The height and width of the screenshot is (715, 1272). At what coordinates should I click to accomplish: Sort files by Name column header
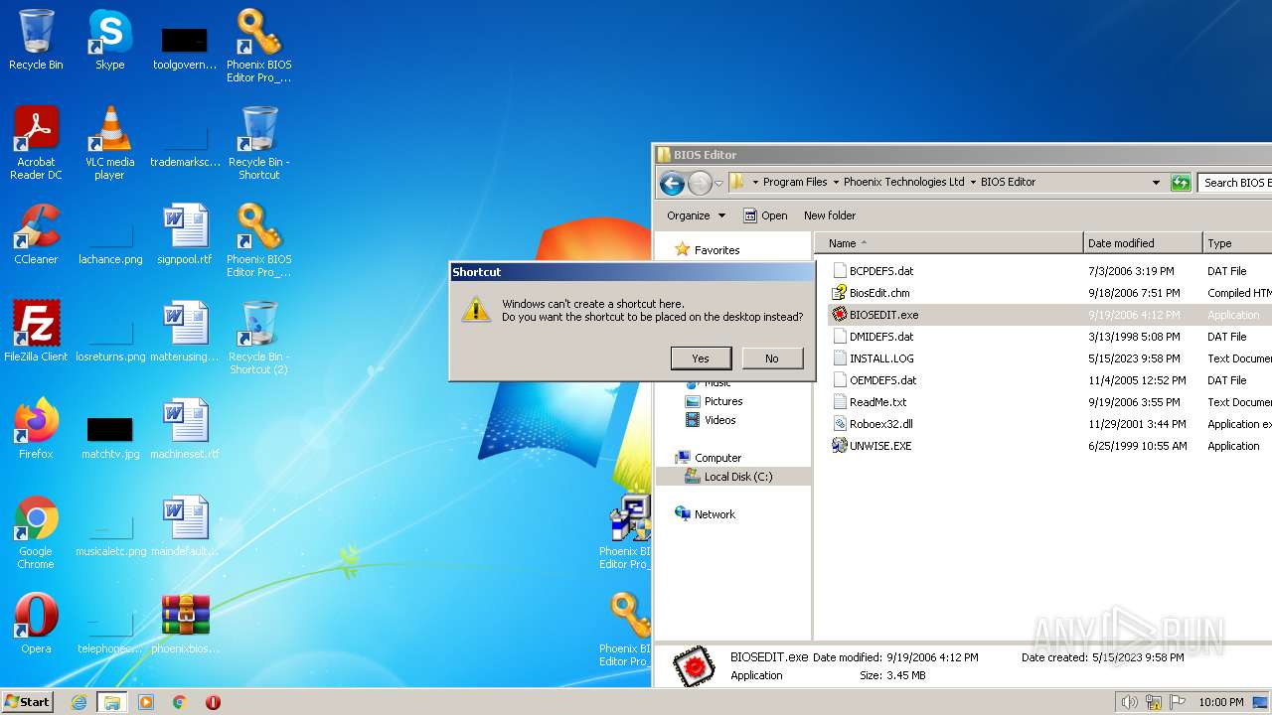(x=949, y=243)
